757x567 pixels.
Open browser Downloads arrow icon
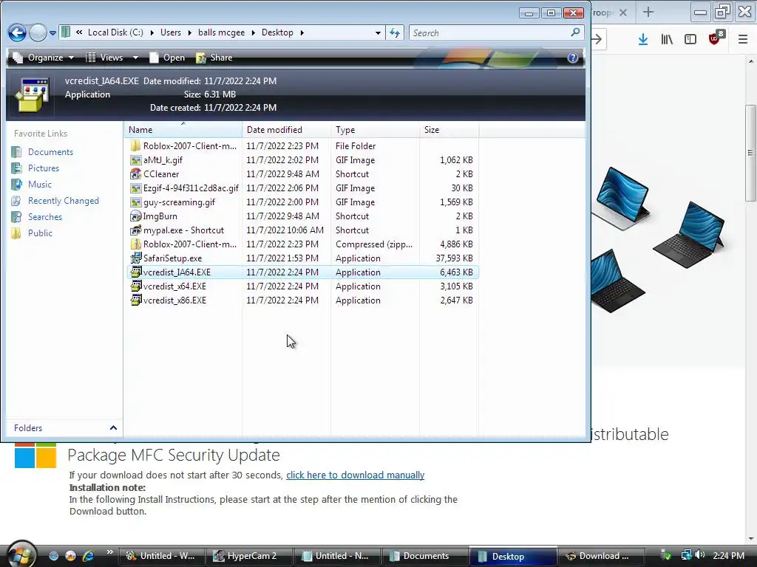click(642, 39)
